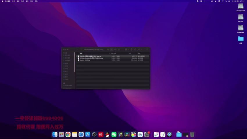Click the menu bar date and time

tap(238, 1)
